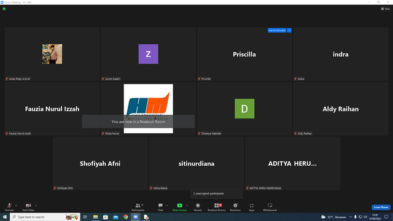Open audio options arrow next to Unmute
The width and height of the screenshot is (393, 221).
[x=16, y=206]
